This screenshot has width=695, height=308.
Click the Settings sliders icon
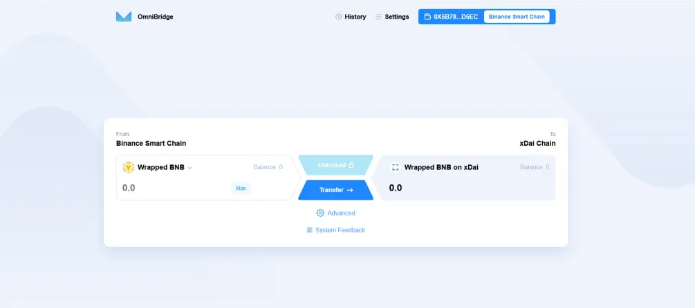click(378, 17)
